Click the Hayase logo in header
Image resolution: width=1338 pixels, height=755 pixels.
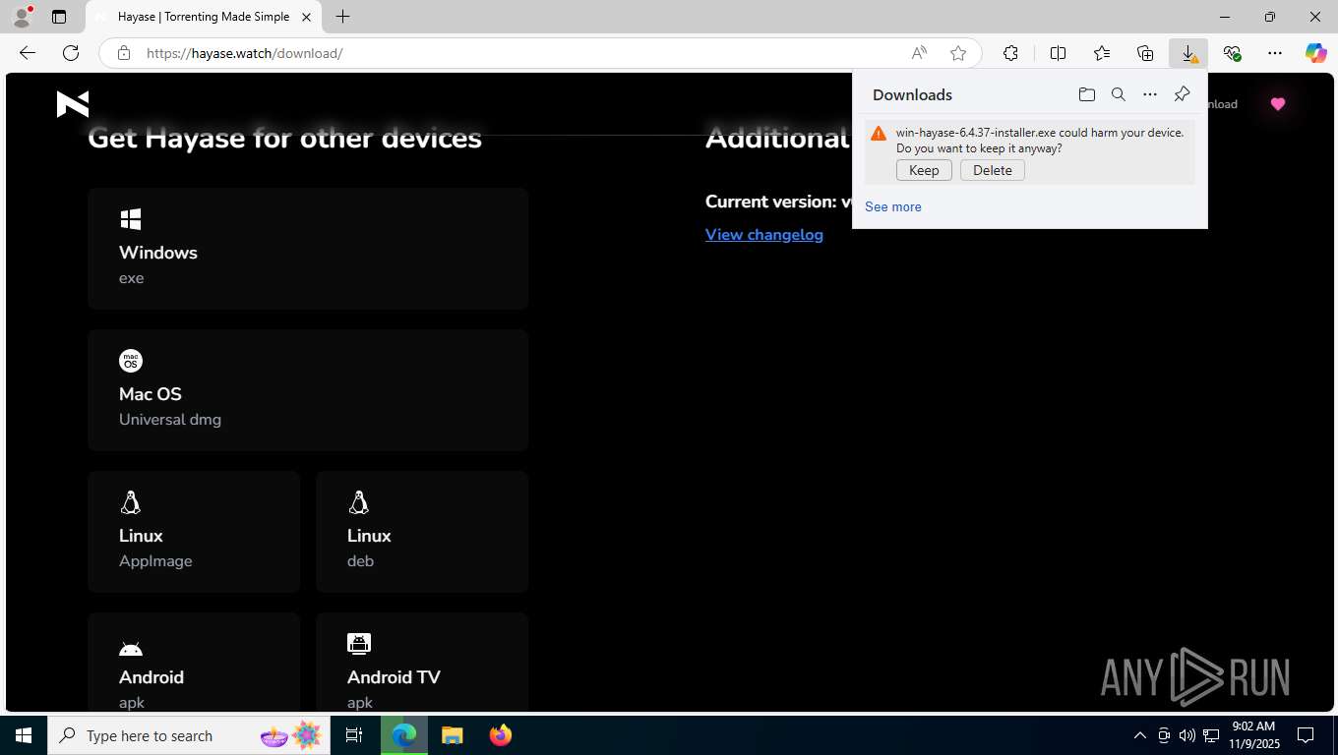pos(73,103)
